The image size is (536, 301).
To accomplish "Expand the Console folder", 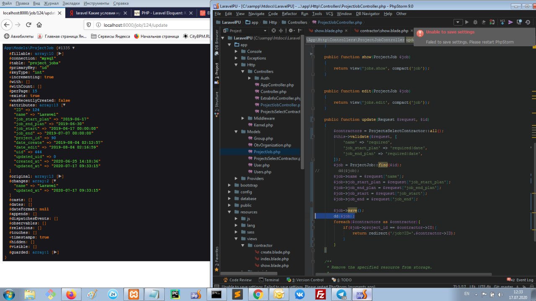I will click(236, 51).
